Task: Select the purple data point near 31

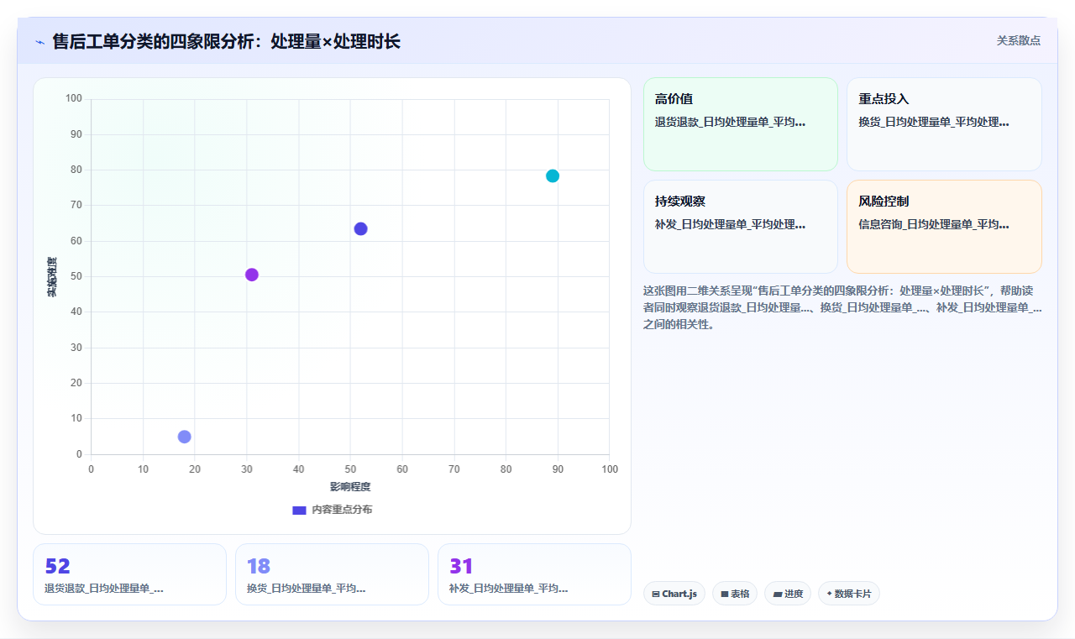Action: 252,275
